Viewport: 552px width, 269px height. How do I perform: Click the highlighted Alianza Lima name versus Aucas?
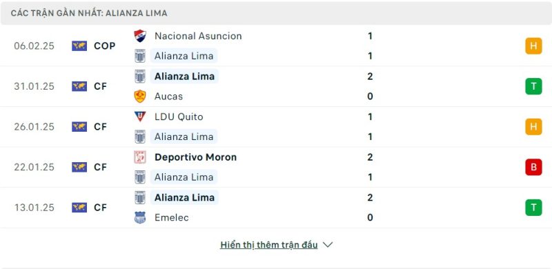[184, 76]
